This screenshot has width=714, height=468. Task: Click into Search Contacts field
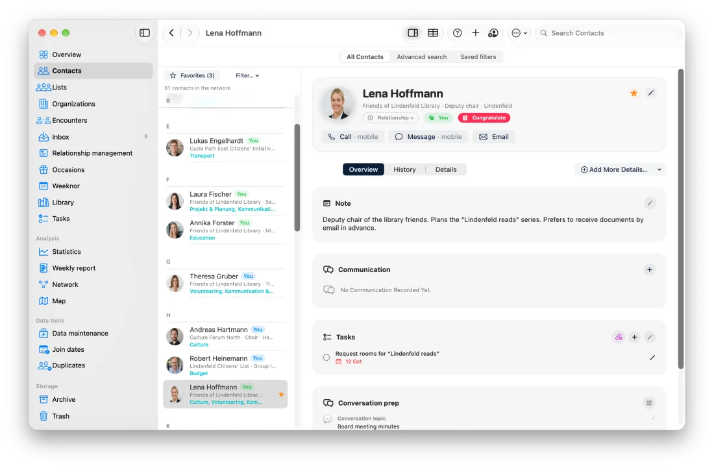click(608, 32)
